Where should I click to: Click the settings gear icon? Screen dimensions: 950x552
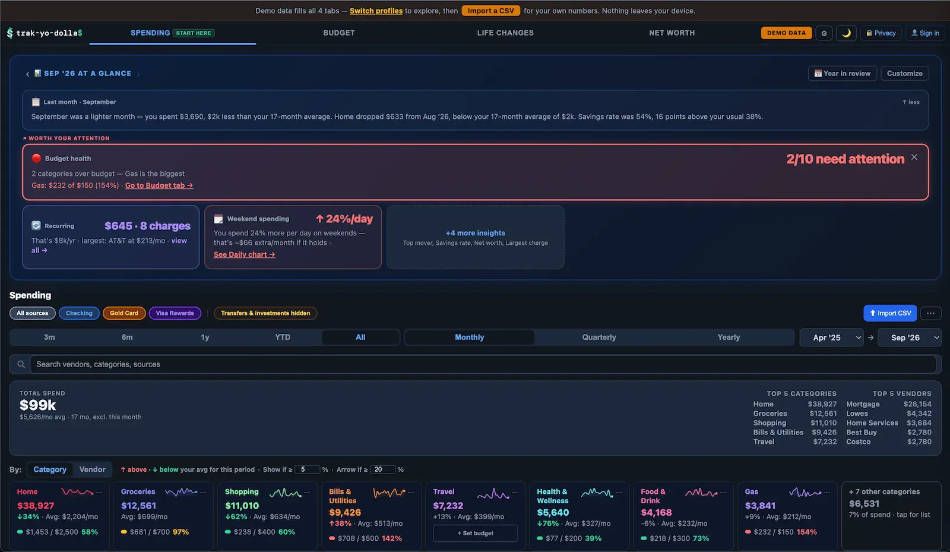coord(824,33)
